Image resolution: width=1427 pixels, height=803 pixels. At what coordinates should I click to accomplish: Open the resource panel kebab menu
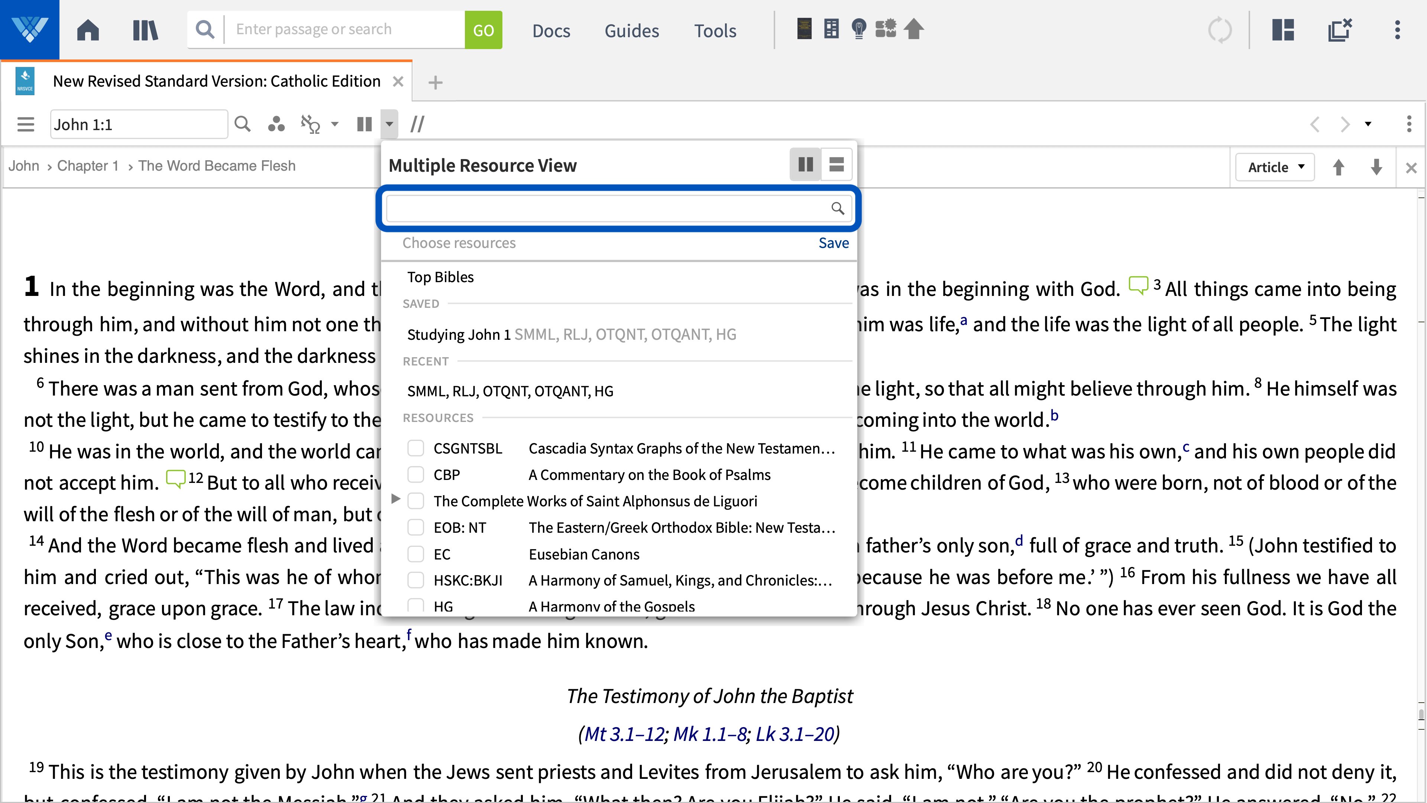click(1409, 124)
